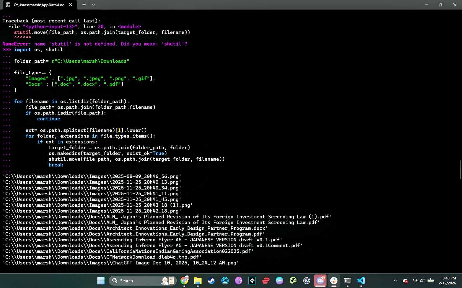Launch Google Chrome from the taskbar
The height and width of the screenshot is (288, 462).
coord(185,281)
